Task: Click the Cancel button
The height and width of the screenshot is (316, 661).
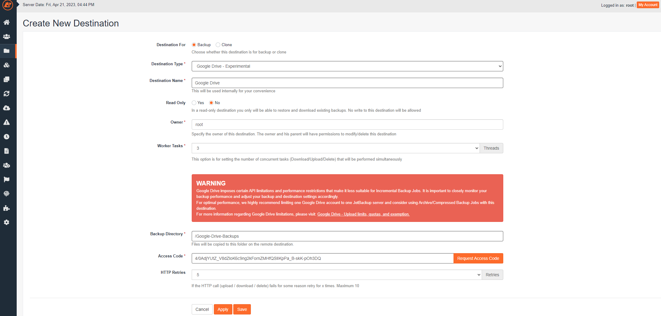Action: [202, 309]
